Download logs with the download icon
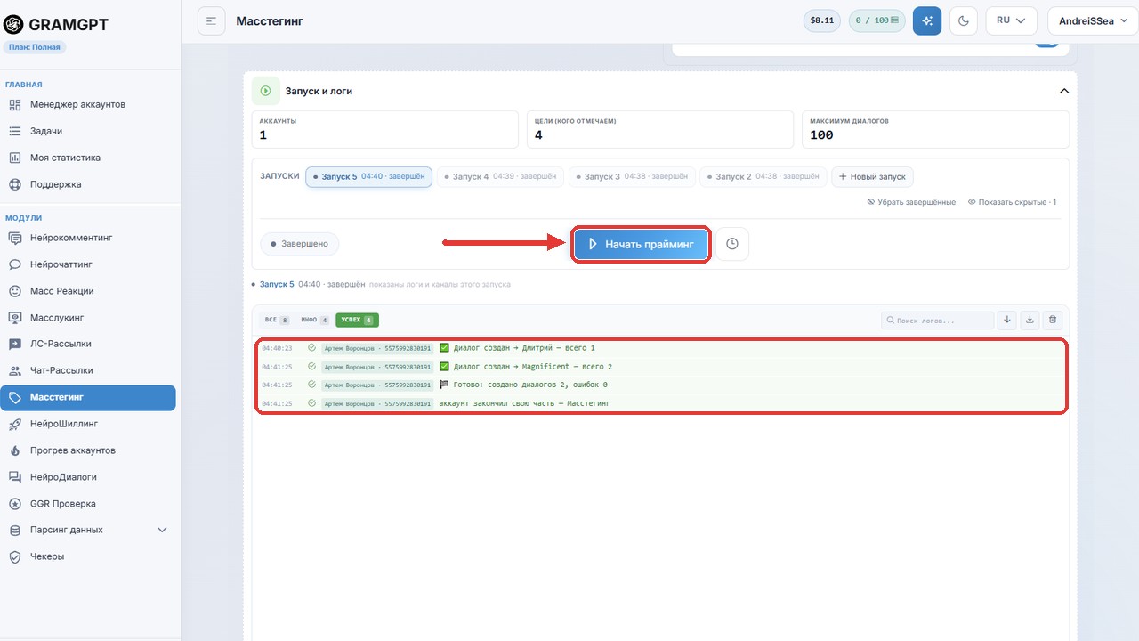 point(1030,320)
